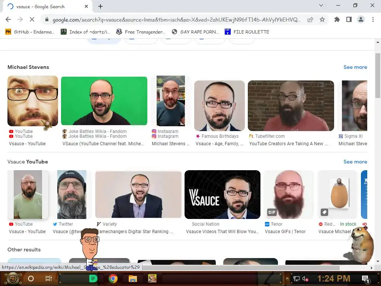This screenshot has width=381, height=286.
Task: Click the scroll-down arrow of vertical scrollbar
Action: pyautogui.click(x=378, y=261)
